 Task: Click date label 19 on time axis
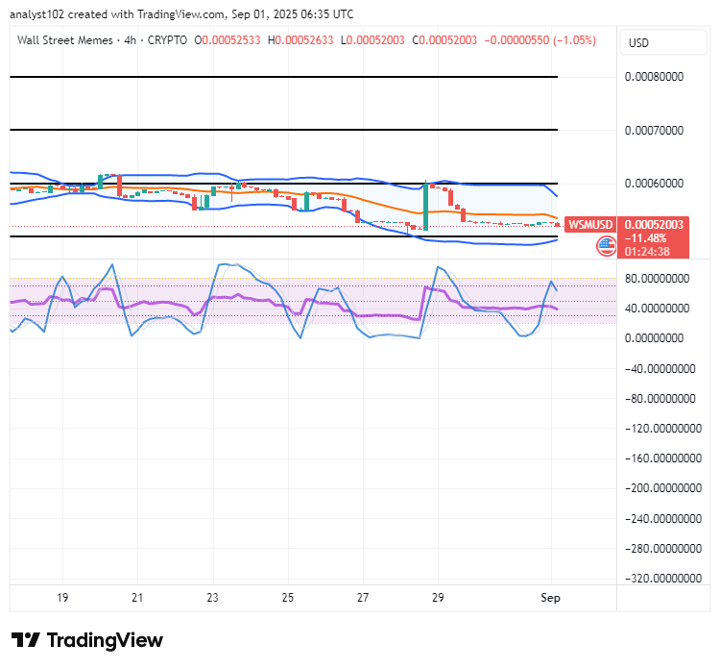point(62,598)
